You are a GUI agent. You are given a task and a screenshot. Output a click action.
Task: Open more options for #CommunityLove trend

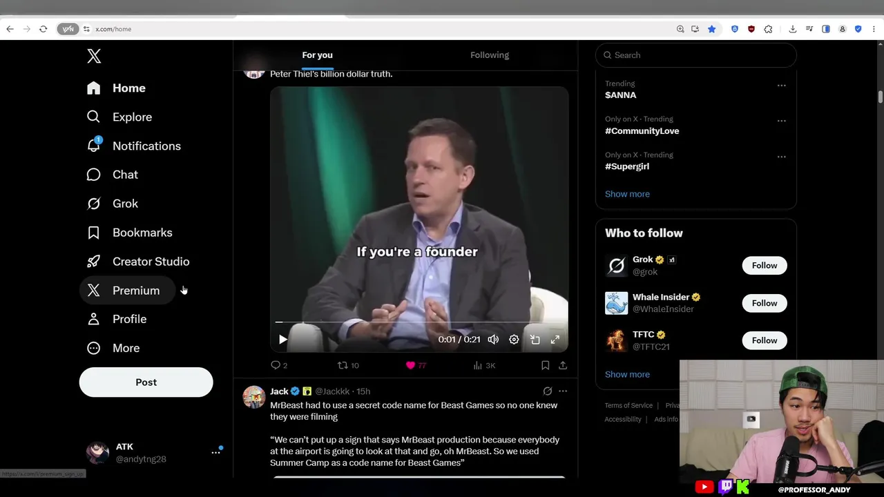click(x=781, y=121)
